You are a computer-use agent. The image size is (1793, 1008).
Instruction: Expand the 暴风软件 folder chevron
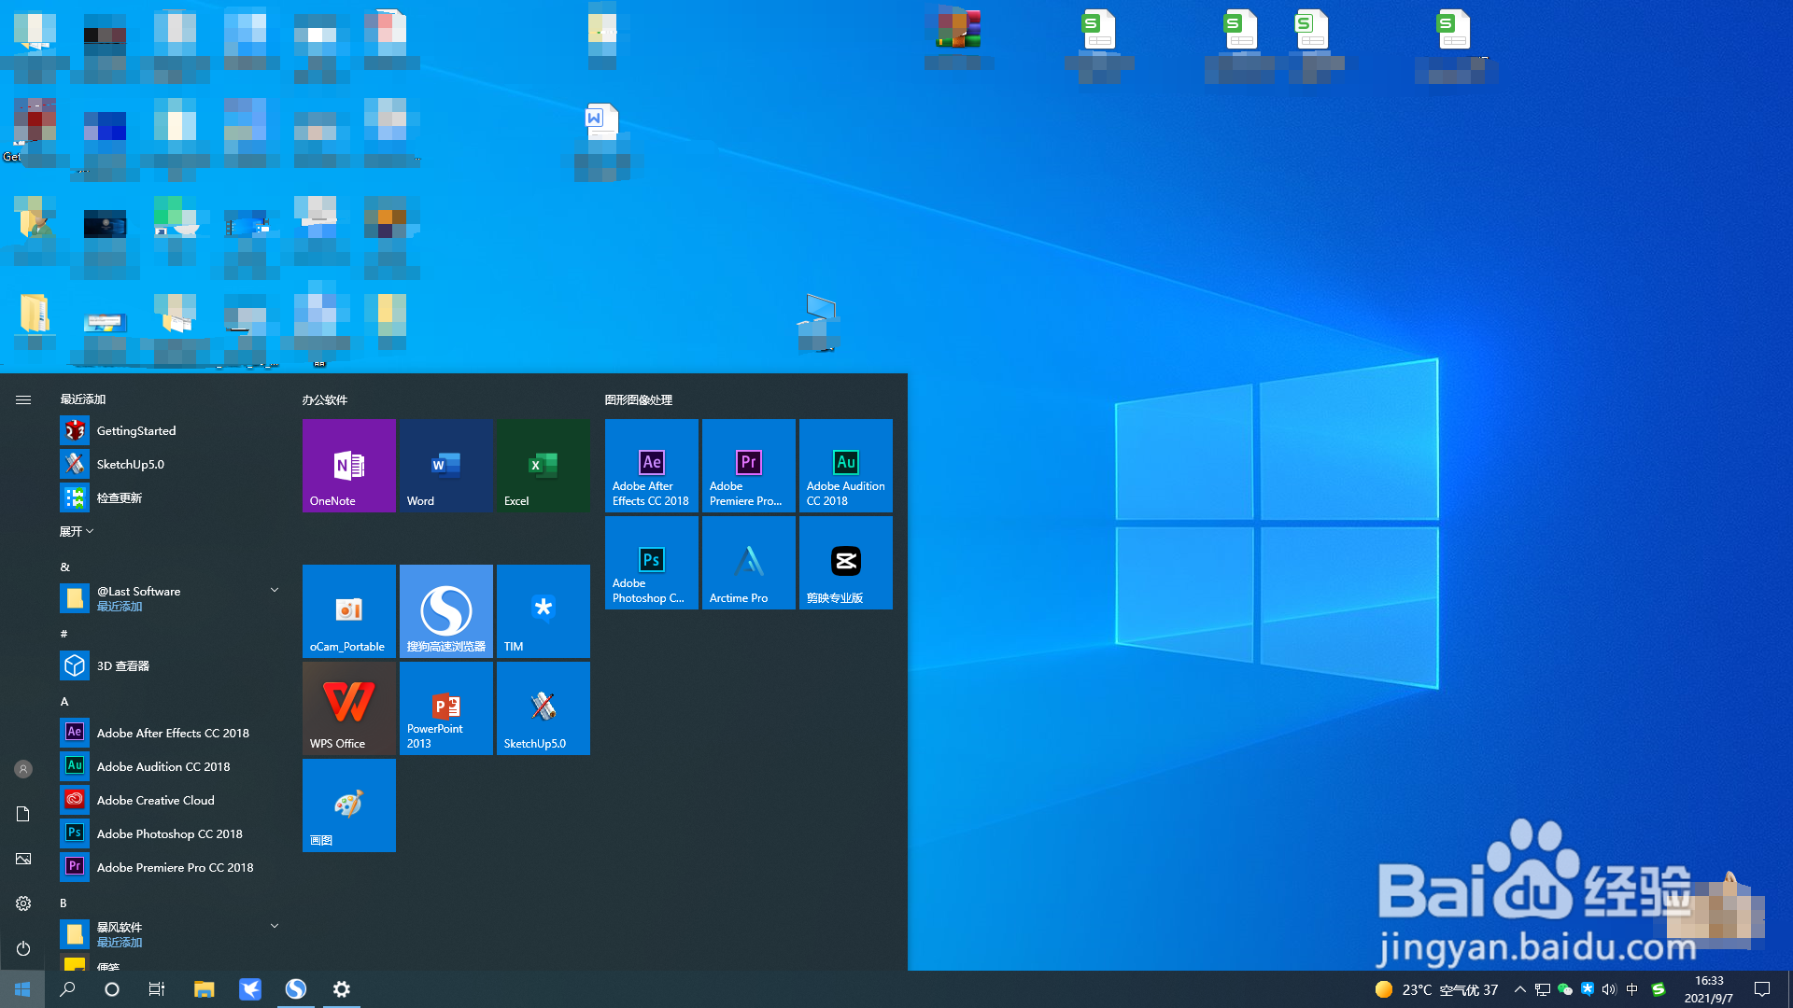275,926
